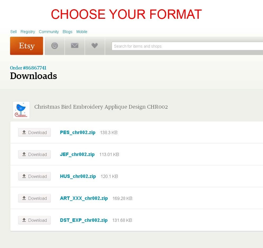Download the DST_EXP_chr002.zip file button
This screenshot has width=263, height=248.
pos(34,220)
